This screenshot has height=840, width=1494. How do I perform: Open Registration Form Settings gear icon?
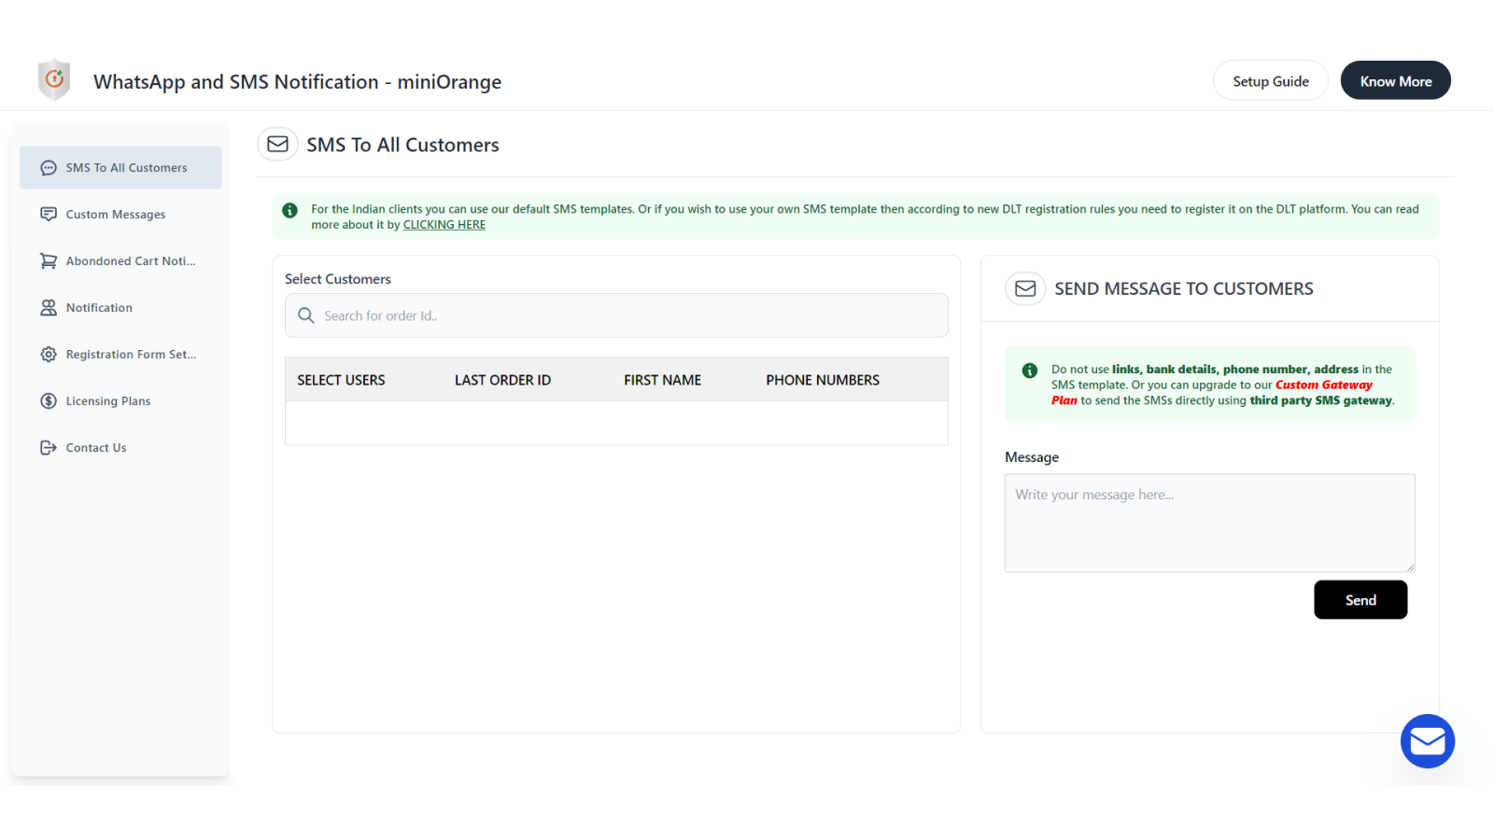point(49,354)
